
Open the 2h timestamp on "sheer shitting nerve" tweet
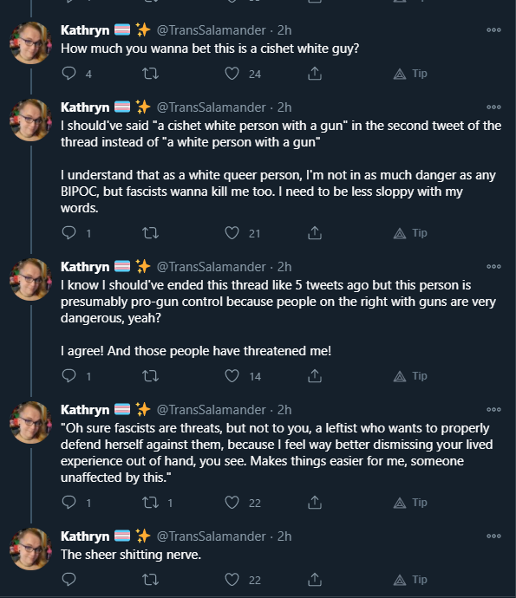[x=284, y=536]
